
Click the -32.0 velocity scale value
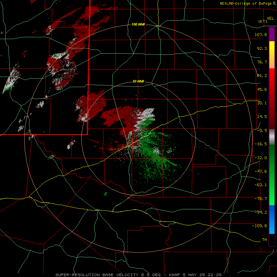pos(261,158)
